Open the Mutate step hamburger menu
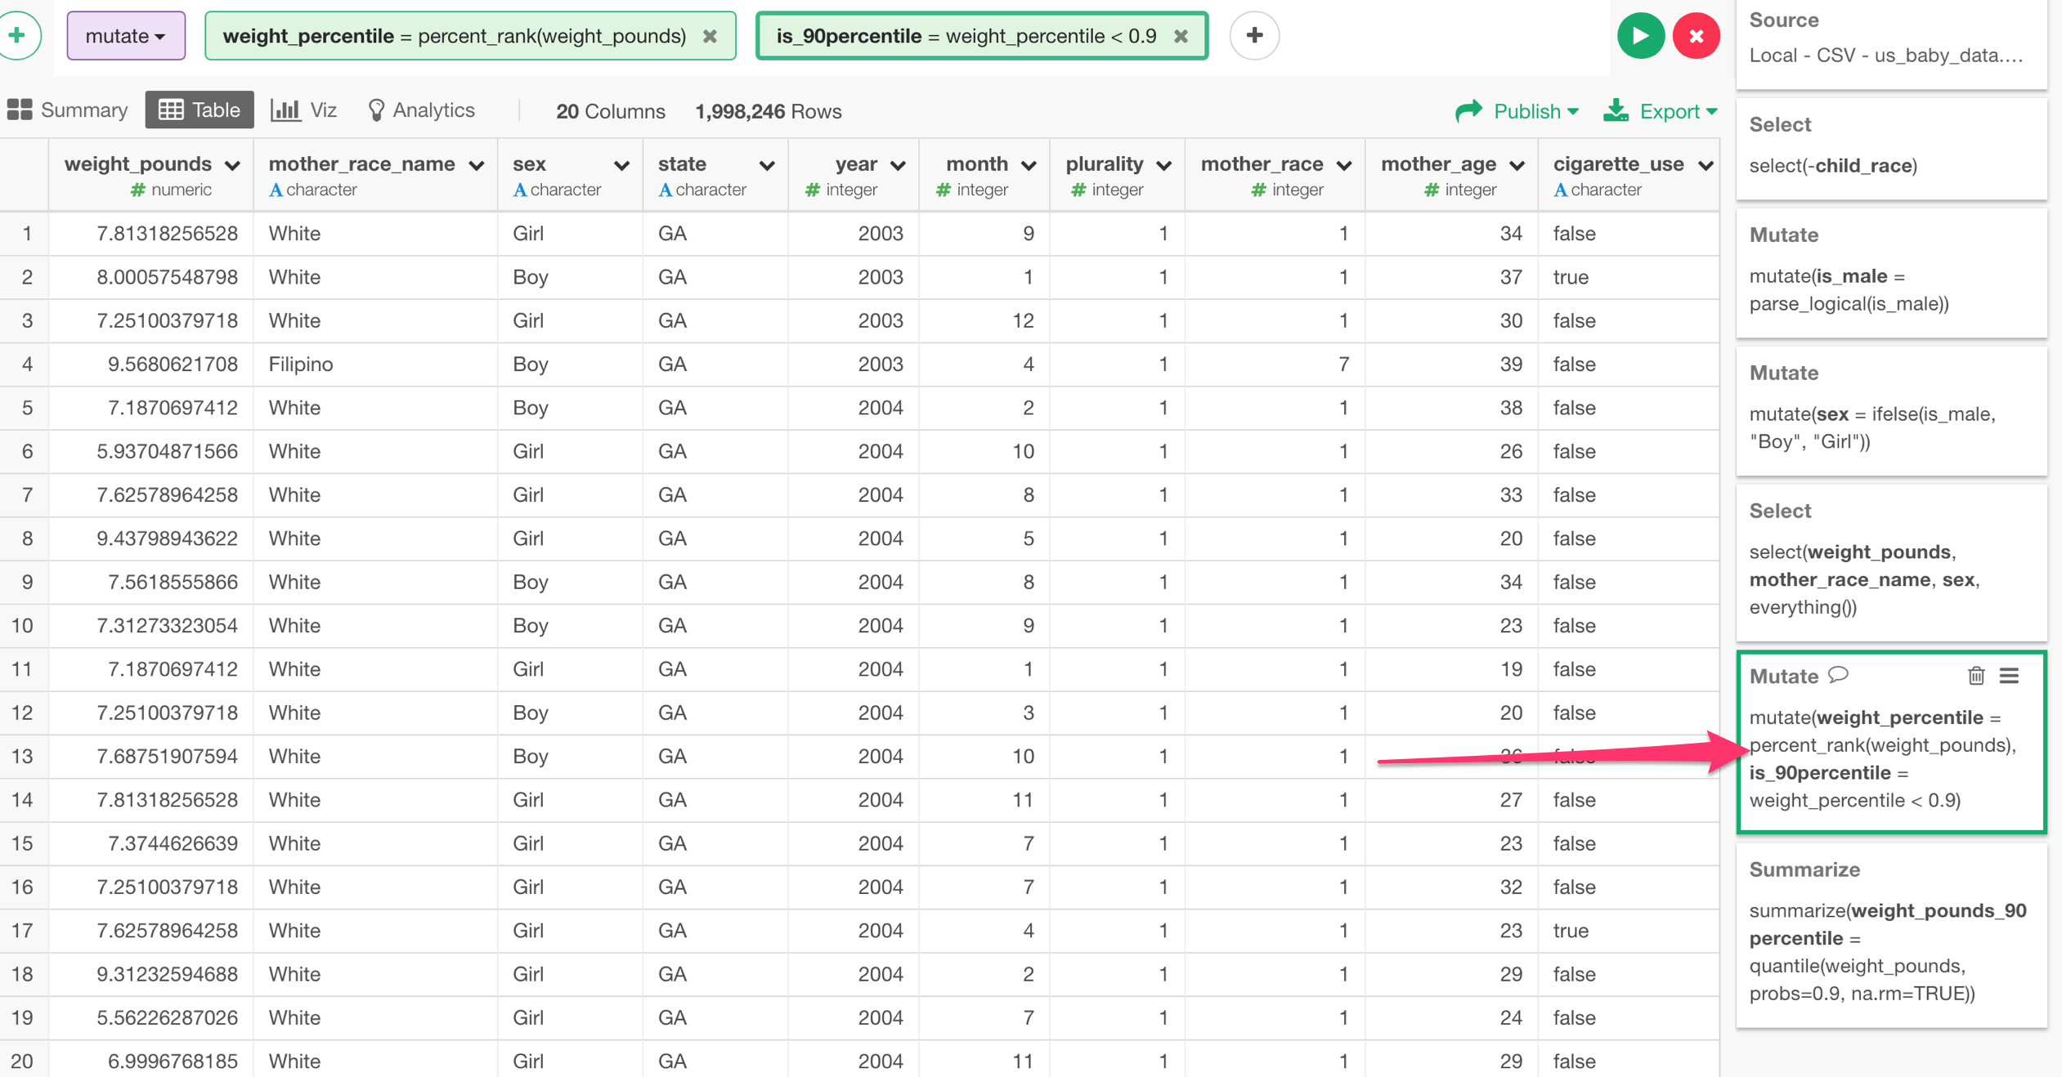The width and height of the screenshot is (2062, 1077). click(x=2010, y=676)
